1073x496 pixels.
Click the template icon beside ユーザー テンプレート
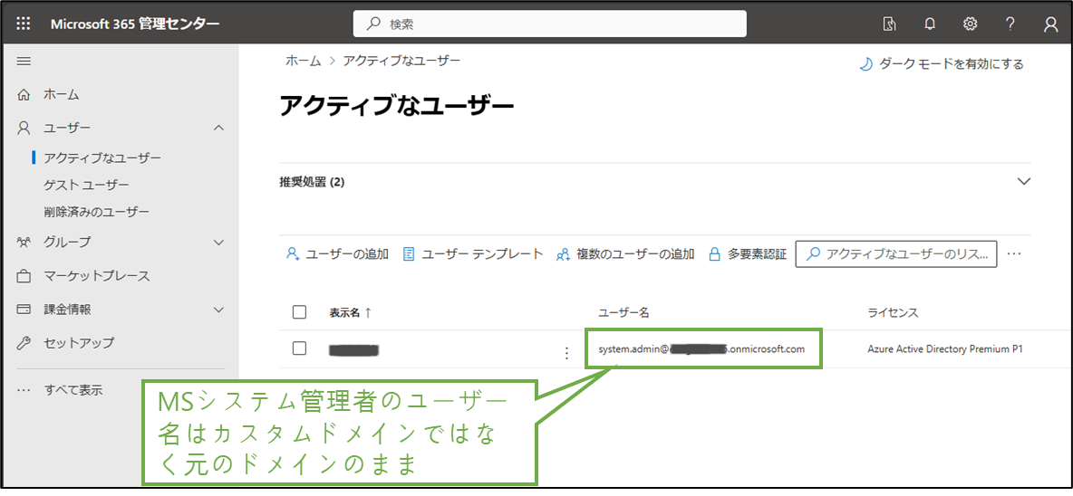(409, 255)
